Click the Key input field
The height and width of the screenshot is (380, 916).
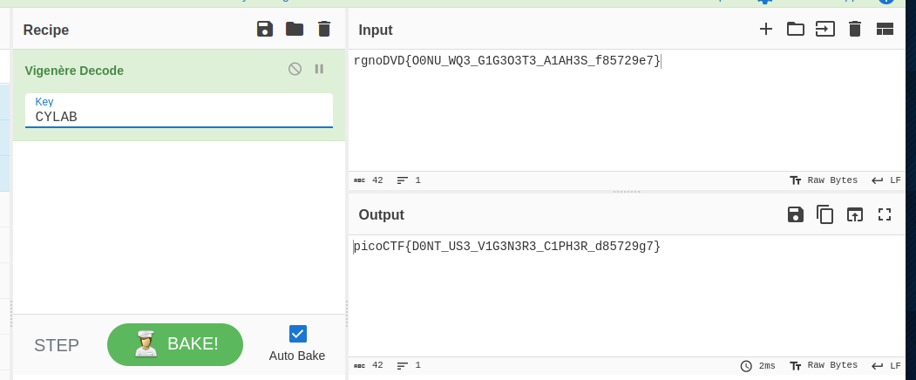point(179,116)
